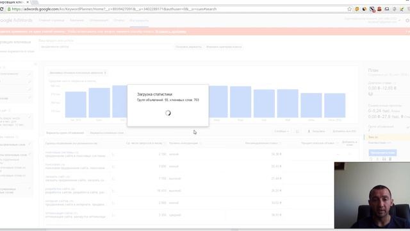Open the green pen extension icon
Image resolution: width=410 pixels, height=231 pixels.
402,9
